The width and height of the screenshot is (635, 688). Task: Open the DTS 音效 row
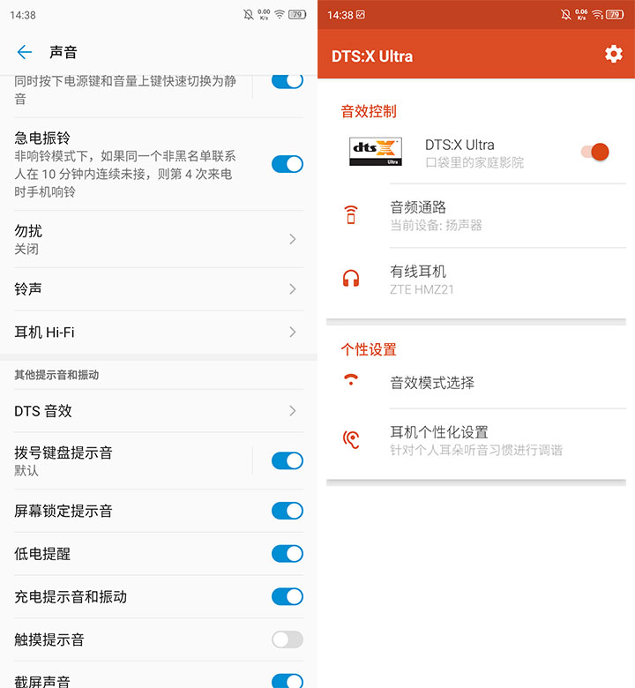(159, 411)
